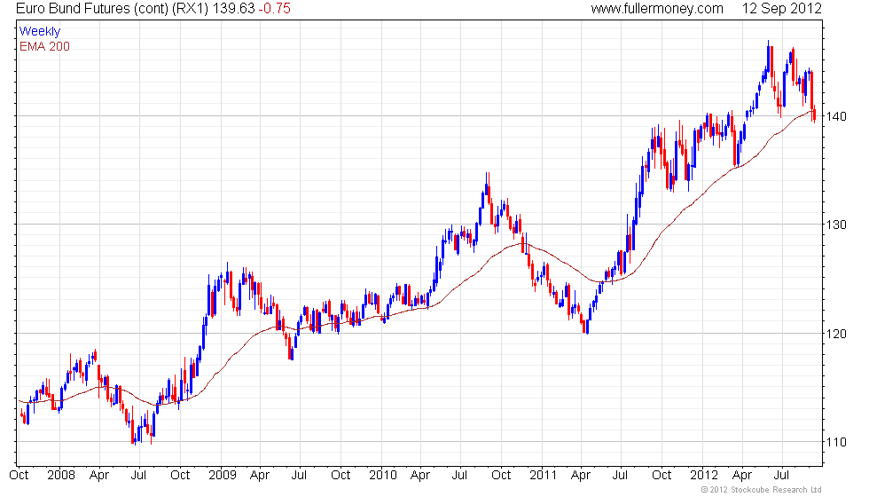
Task: Select the blue "Weekly" interval label
Action: click(x=40, y=32)
